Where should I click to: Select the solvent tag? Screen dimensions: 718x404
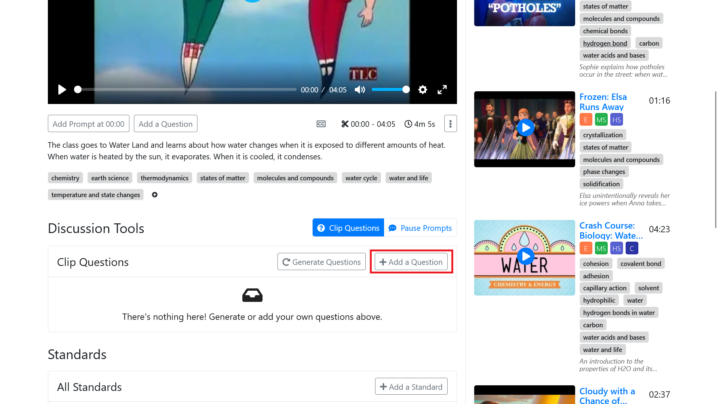pyautogui.click(x=648, y=288)
